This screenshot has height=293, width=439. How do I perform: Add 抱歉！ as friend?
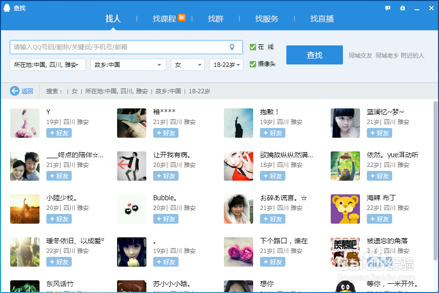pos(273,133)
